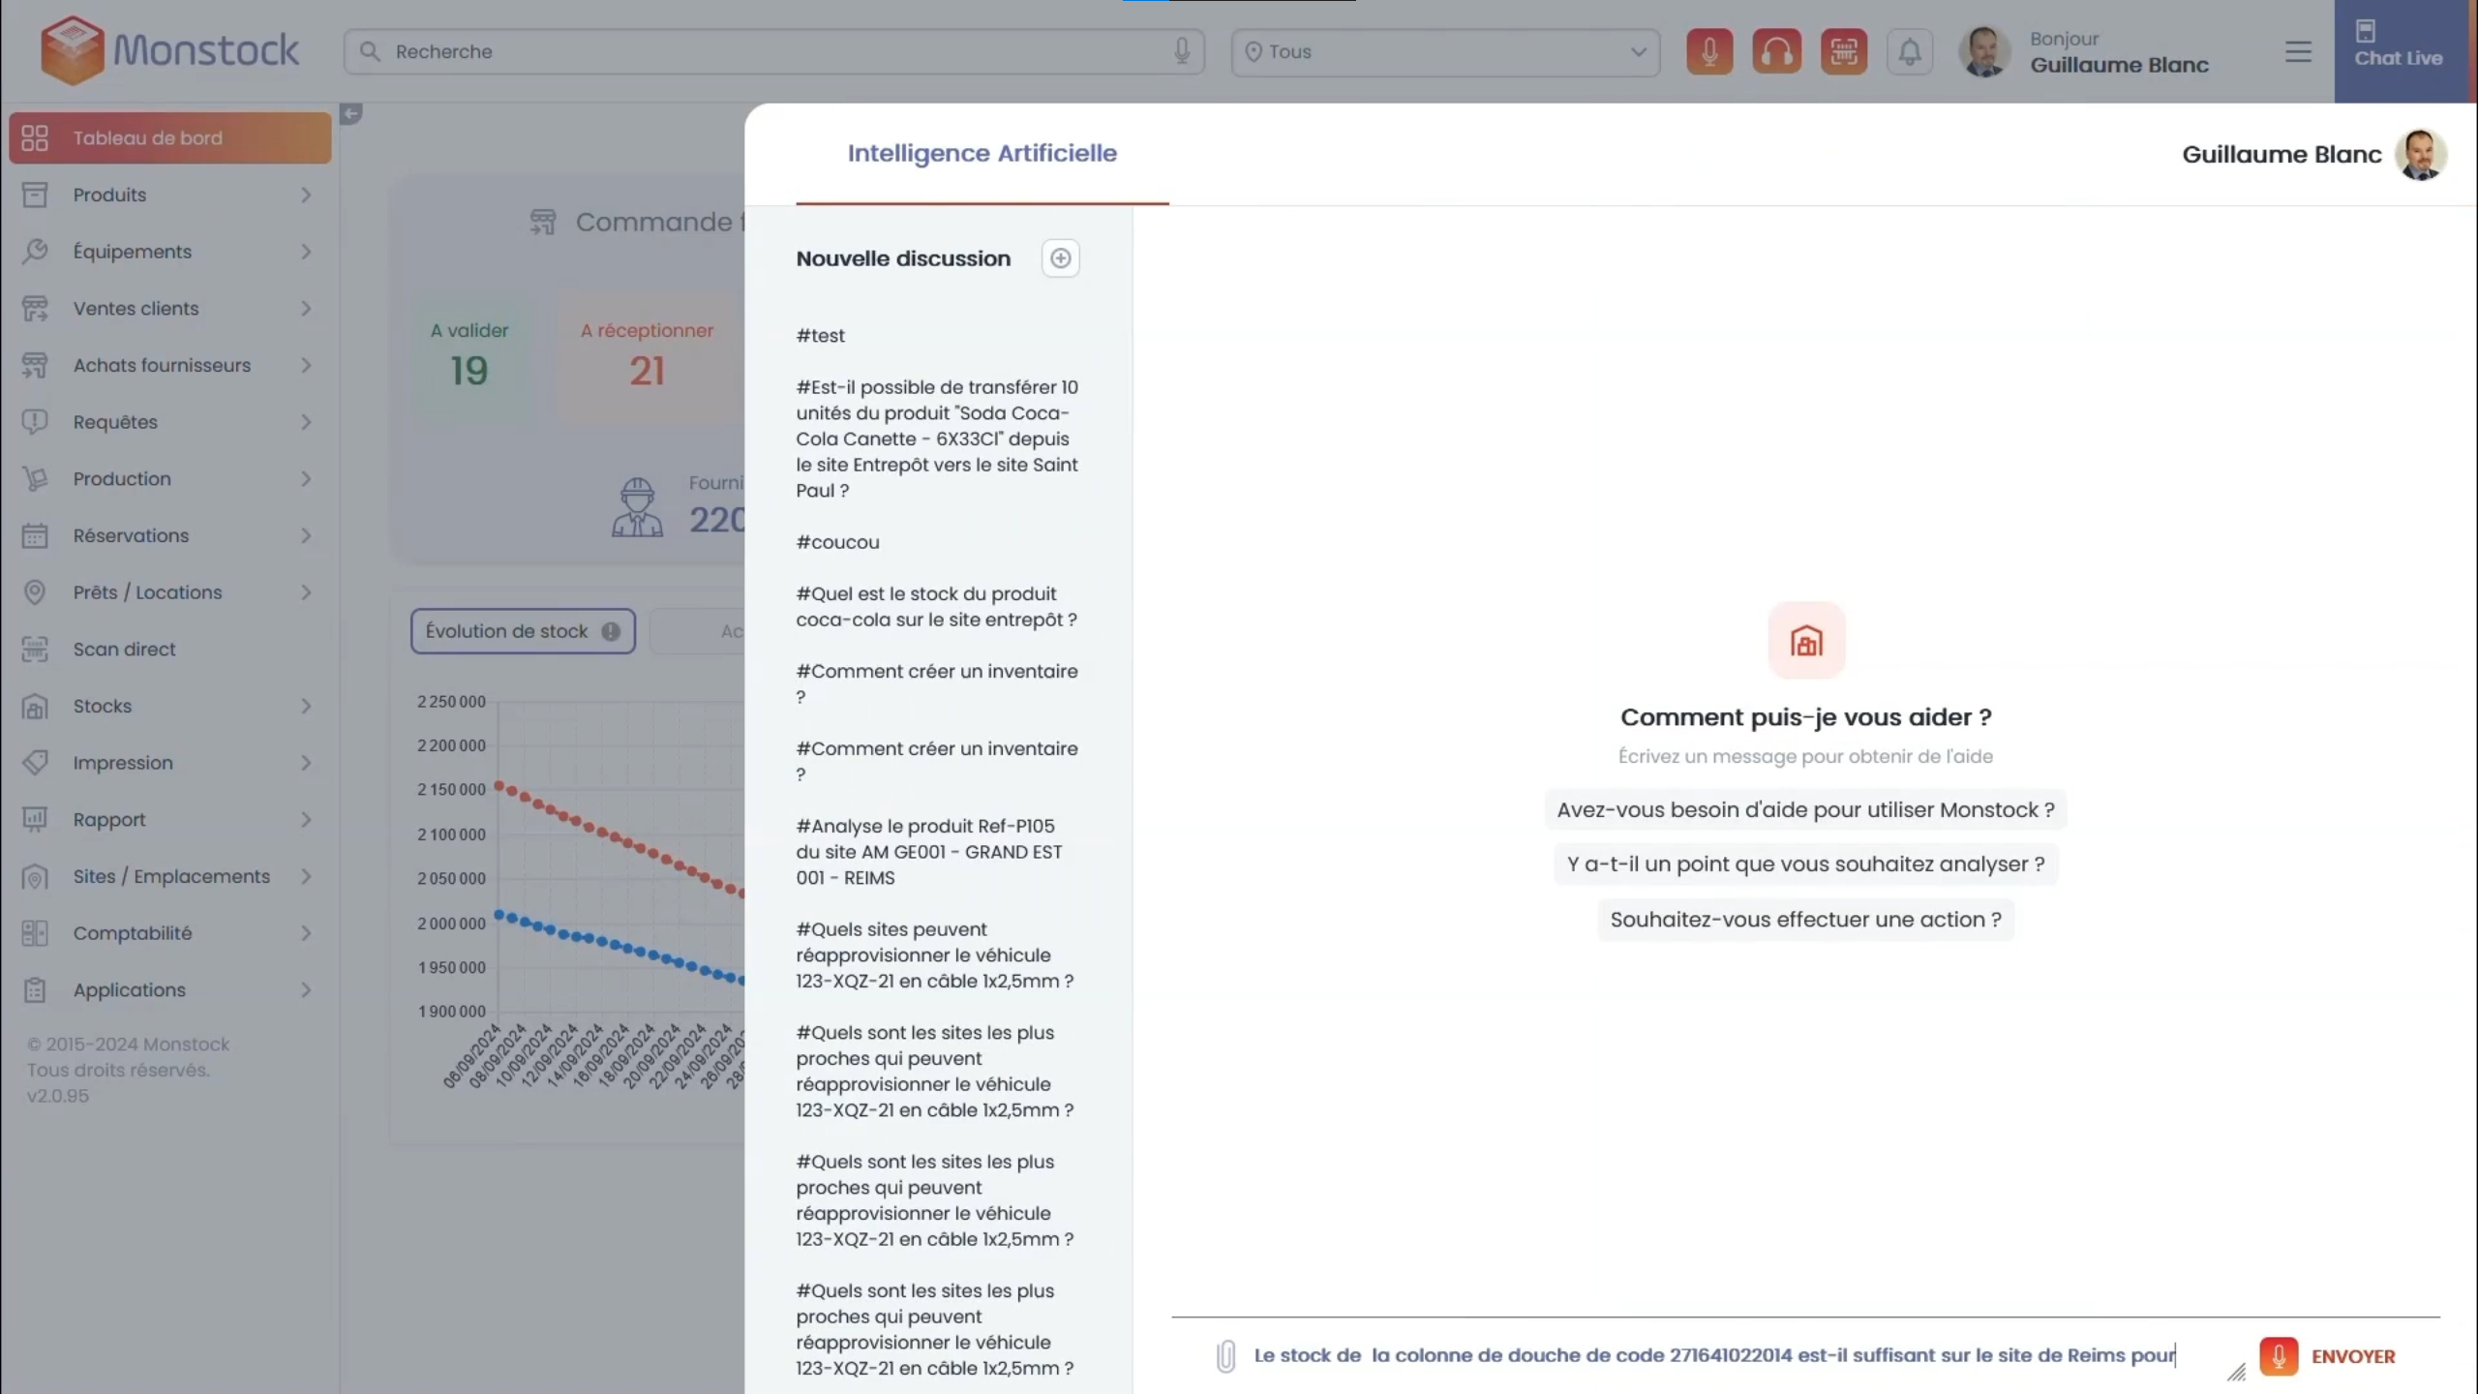Click the Ventes clients shop icon
2478x1394 pixels.
[35, 309]
